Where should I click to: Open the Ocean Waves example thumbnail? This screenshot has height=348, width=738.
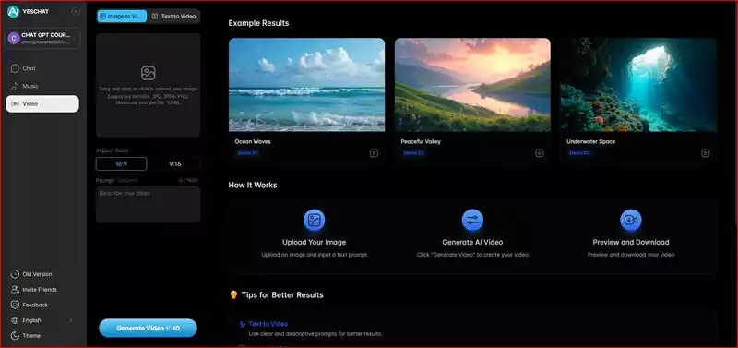(x=306, y=85)
